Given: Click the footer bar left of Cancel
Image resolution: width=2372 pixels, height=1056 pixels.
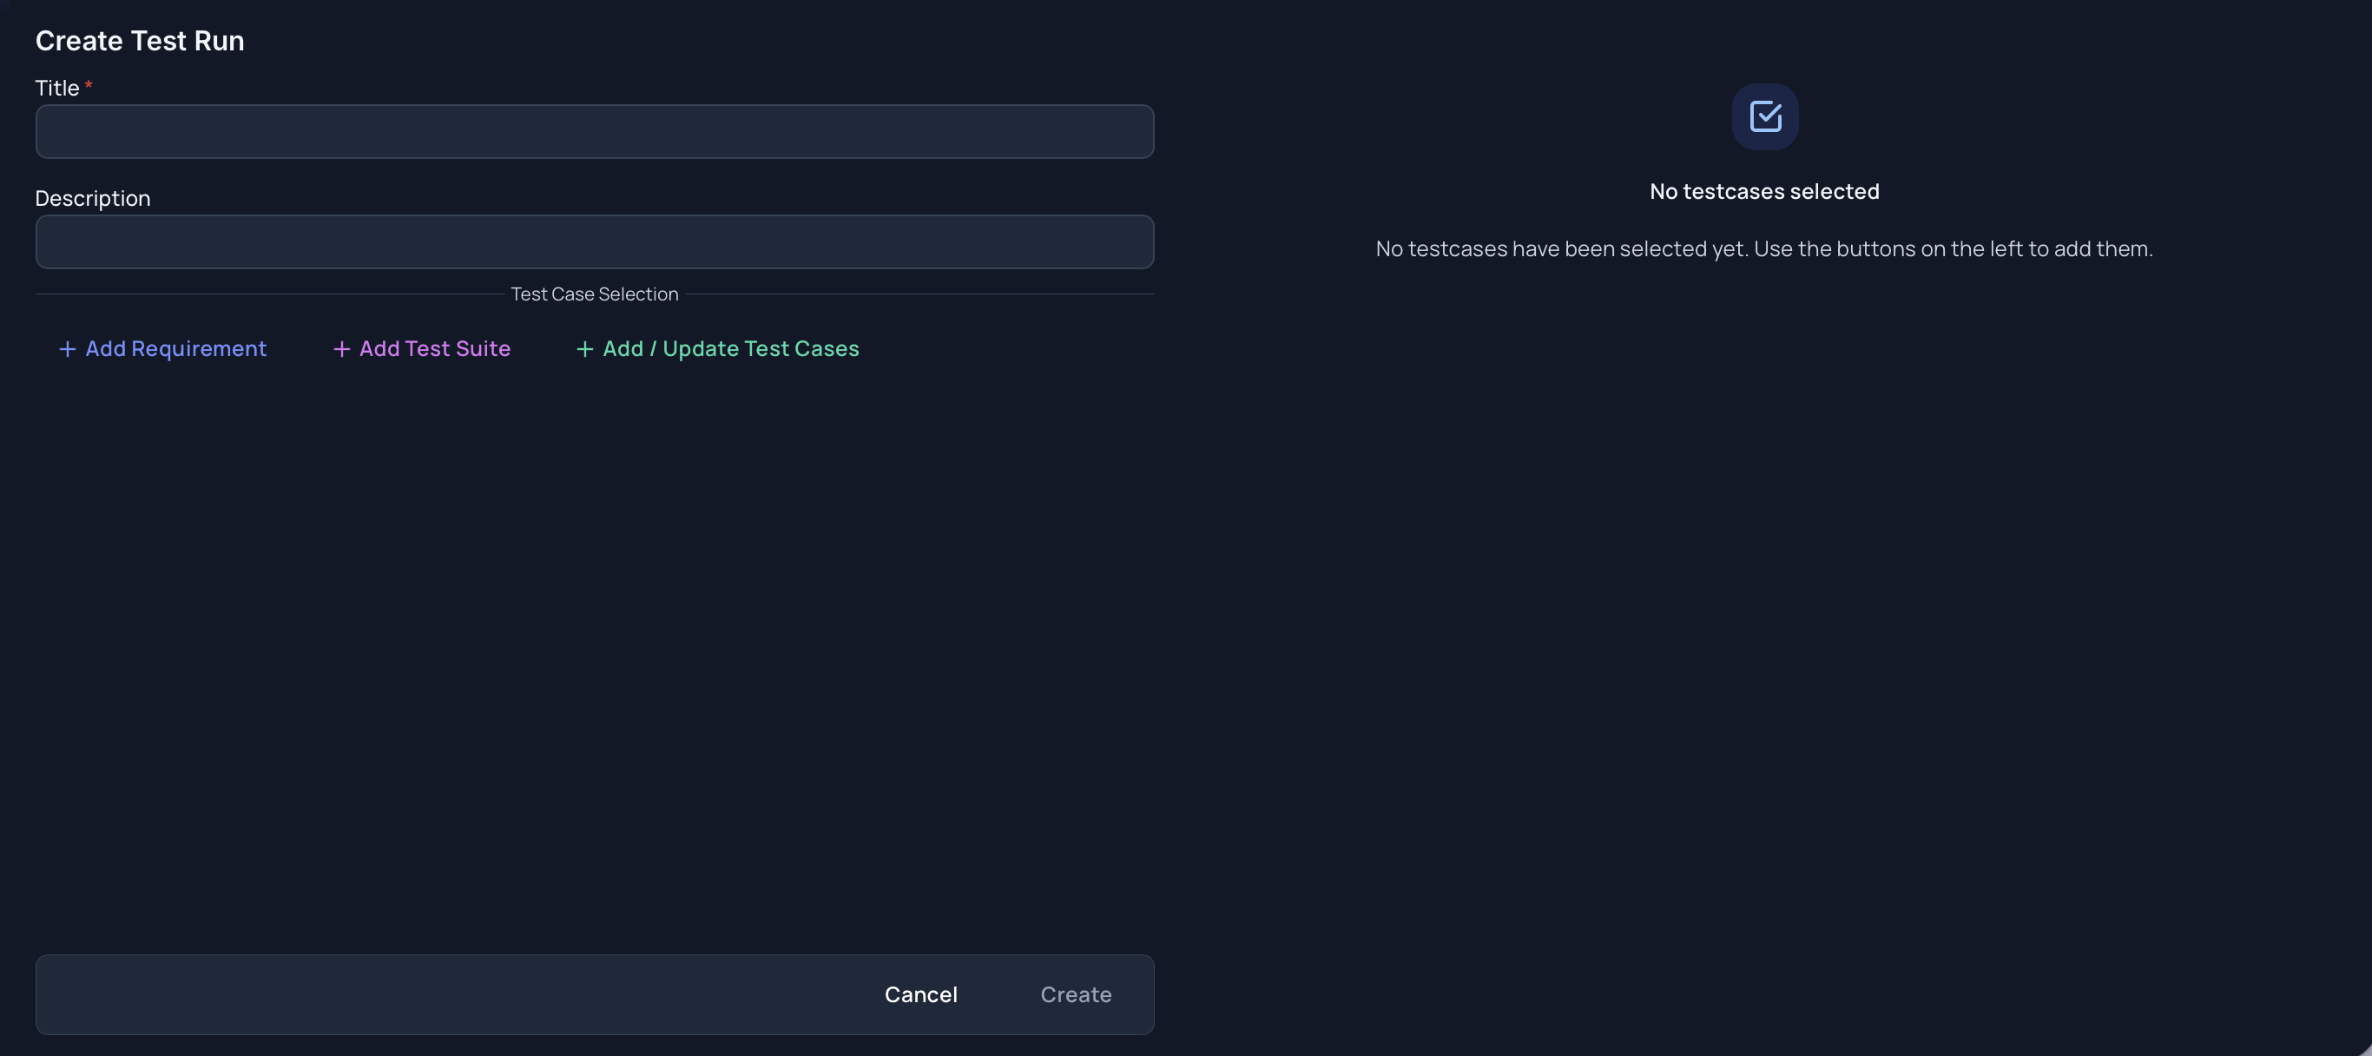Looking at the screenshot, I should [451, 994].
